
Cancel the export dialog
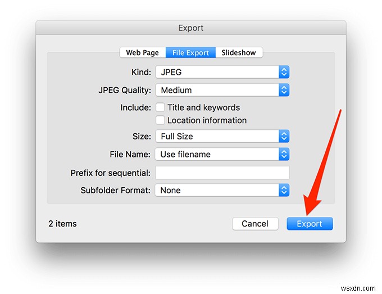pos(255,224)
